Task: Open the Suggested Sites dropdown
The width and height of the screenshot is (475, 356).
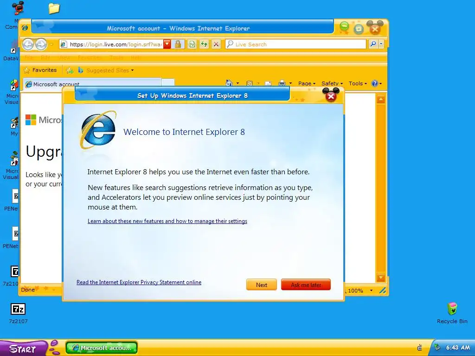Action: click(106, 70)
